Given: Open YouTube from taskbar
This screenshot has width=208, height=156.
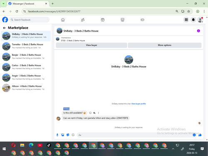Looking at the screenshot, I should pyautogui.click(x=40, y=145).
